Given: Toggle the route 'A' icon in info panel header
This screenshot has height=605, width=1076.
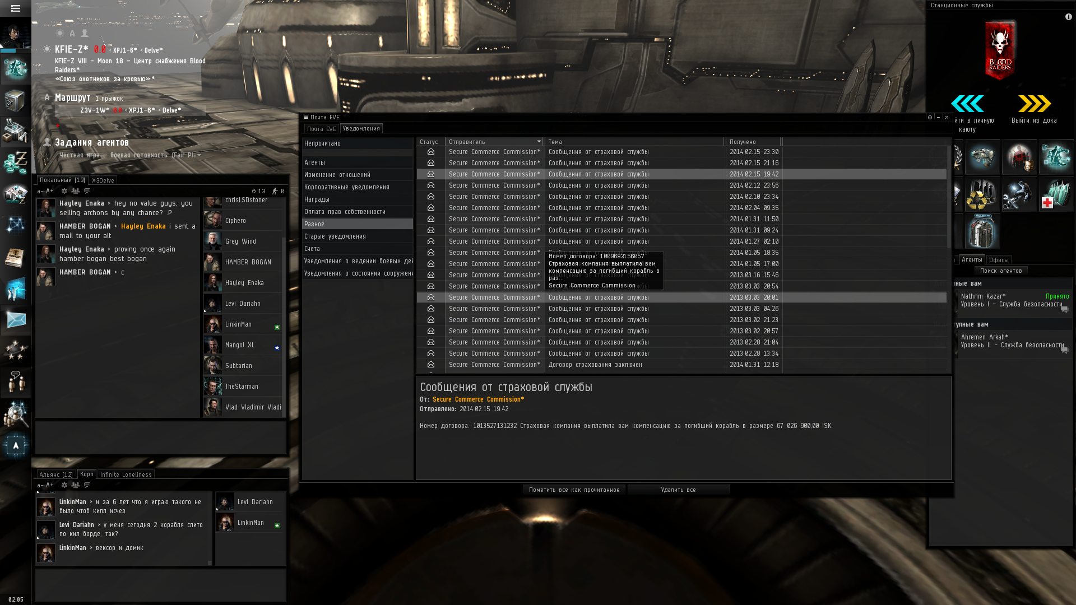Looking at the screenshot, I should click(72, 34).
